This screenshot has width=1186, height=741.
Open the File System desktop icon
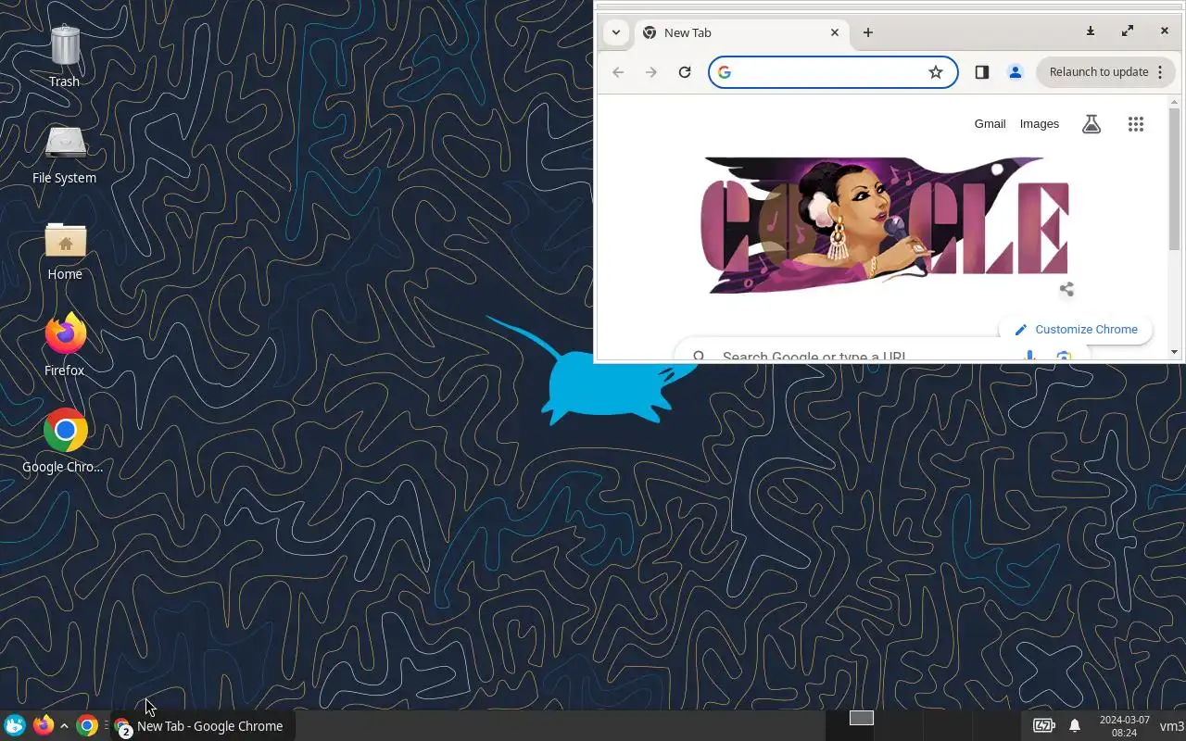pos(65,154)
